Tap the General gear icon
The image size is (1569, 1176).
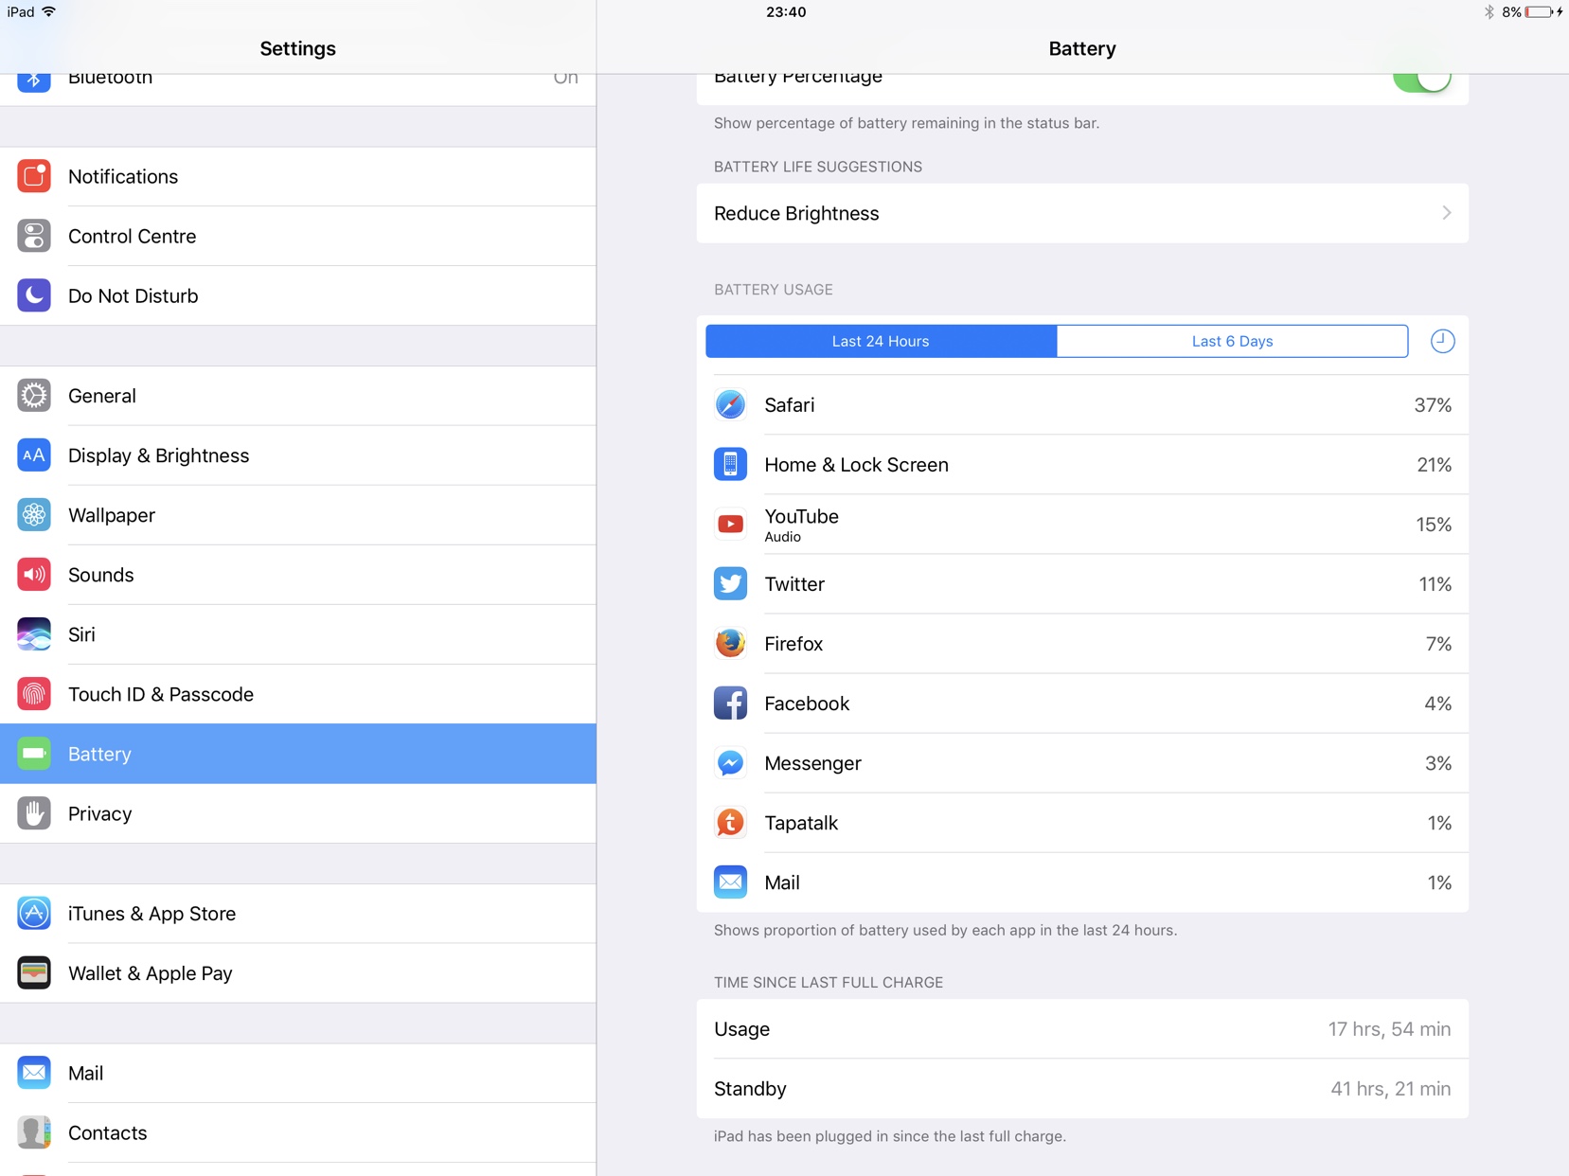[34, 396]
